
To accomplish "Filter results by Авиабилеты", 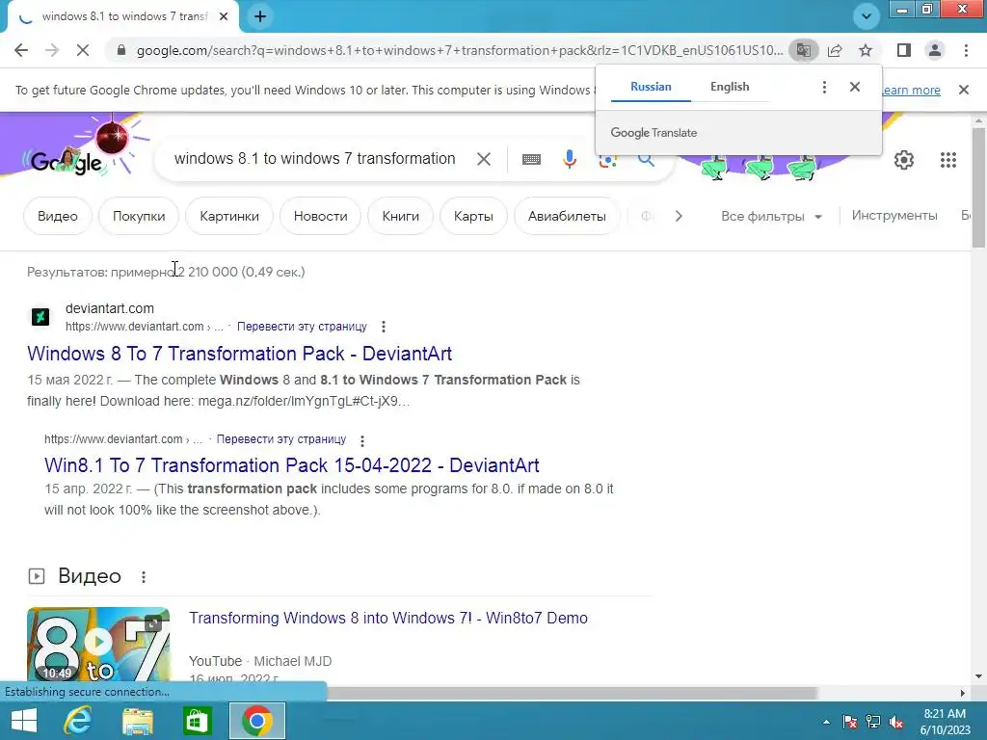I will (567, 216).
